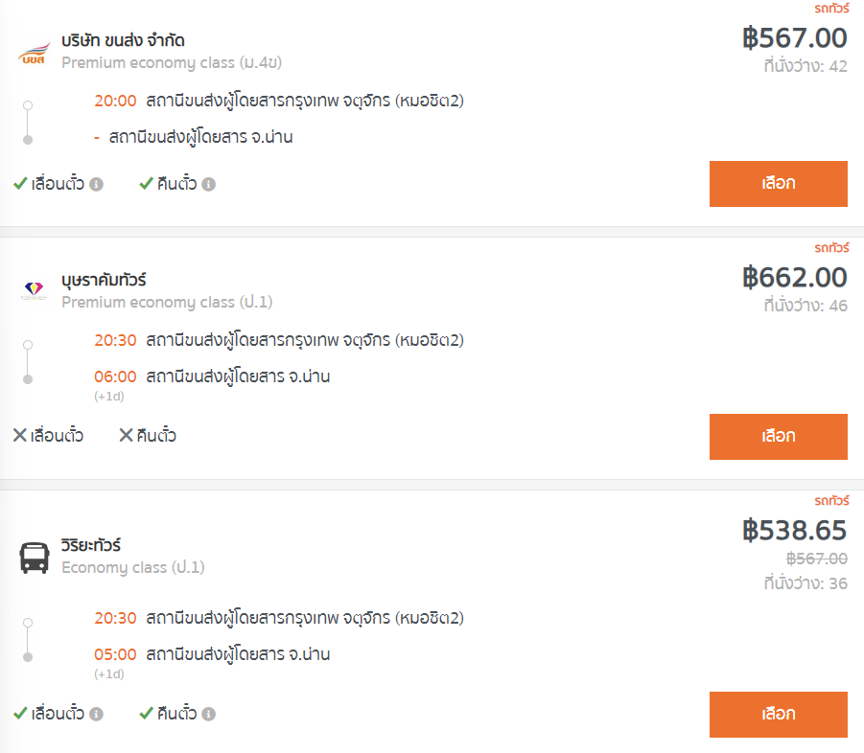Open info icon beside คืนตั๋ว in first result

208,184
